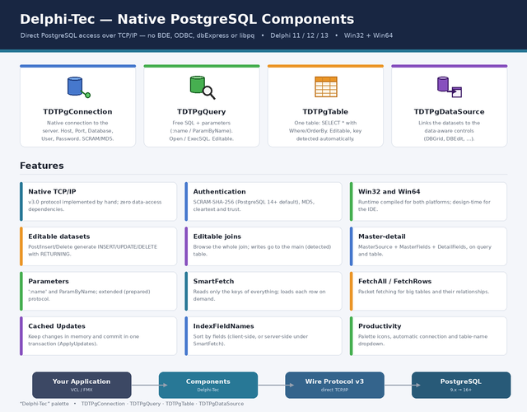Click the TDTPgDataSource purple database icon
Image resolution: width=527 pixels, height=412 pixels.
[x=450, y=87]
